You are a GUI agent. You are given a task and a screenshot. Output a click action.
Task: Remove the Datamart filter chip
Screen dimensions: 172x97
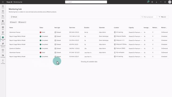(25, 22)
